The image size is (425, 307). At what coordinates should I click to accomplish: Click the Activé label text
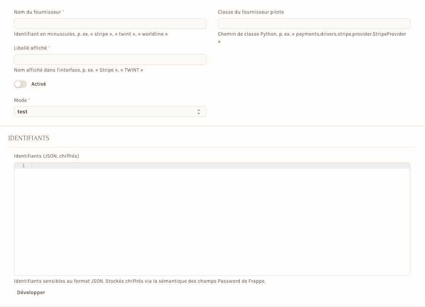click(39, 84)
